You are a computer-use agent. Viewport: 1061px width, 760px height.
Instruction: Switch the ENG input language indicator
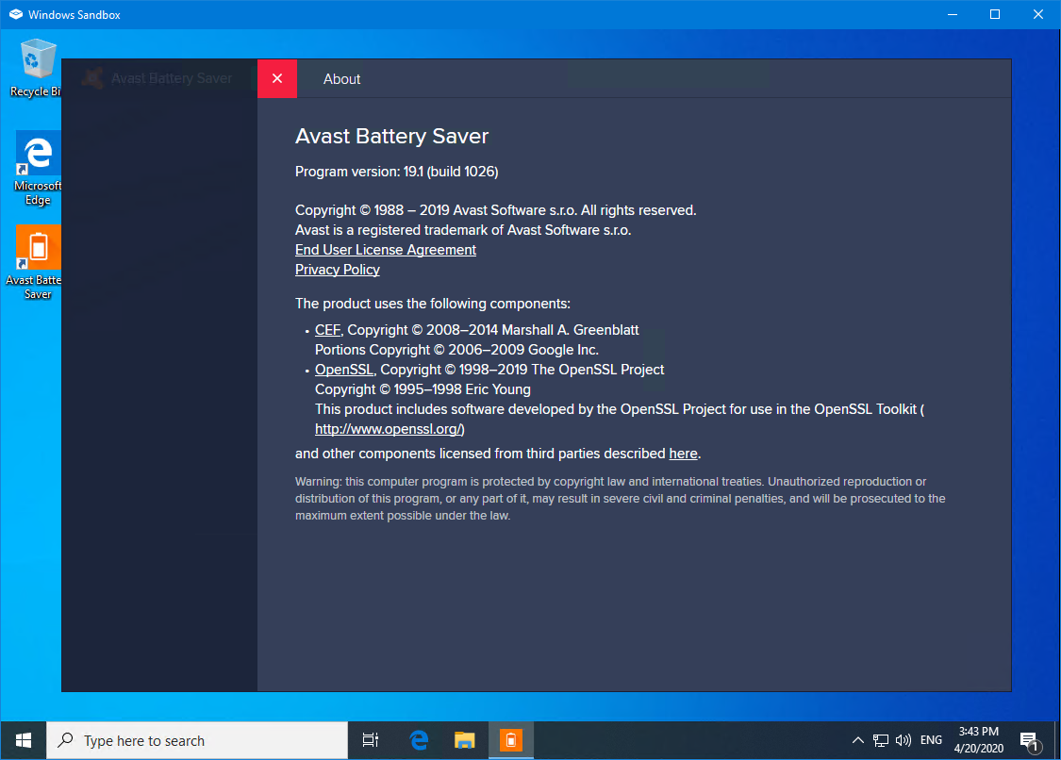click(x=931, y=740)
